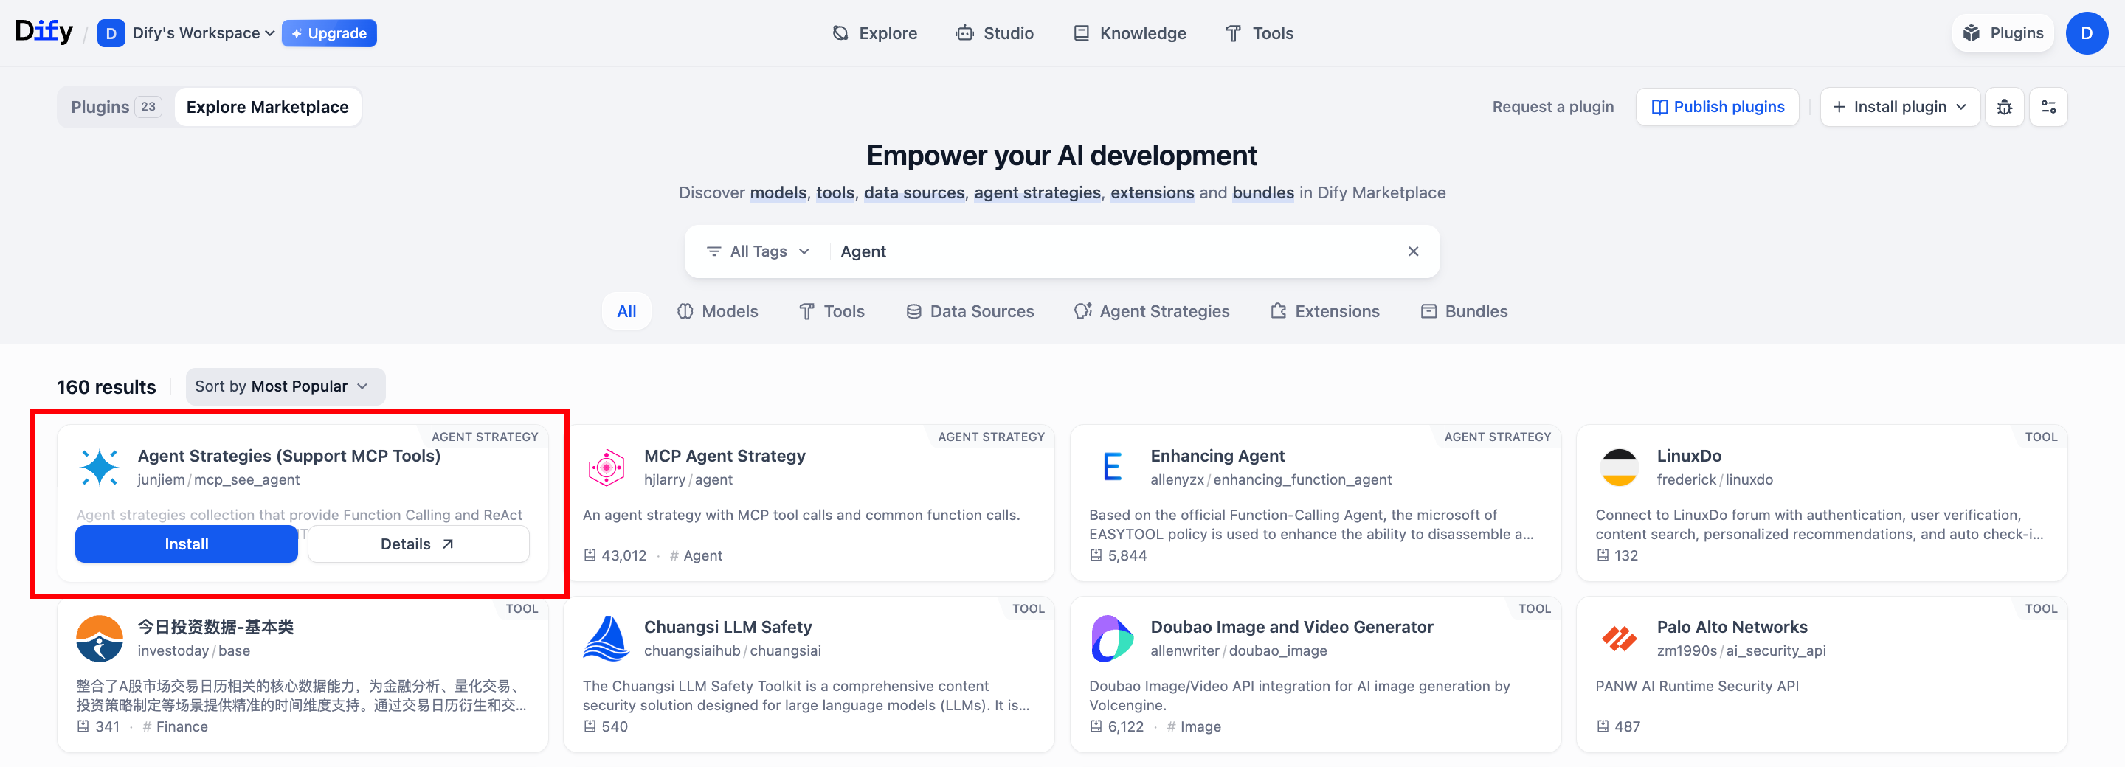Open plugin preferences settings icon
The height and width of the screenshot is (767, 2125).
click(2048, 107)
